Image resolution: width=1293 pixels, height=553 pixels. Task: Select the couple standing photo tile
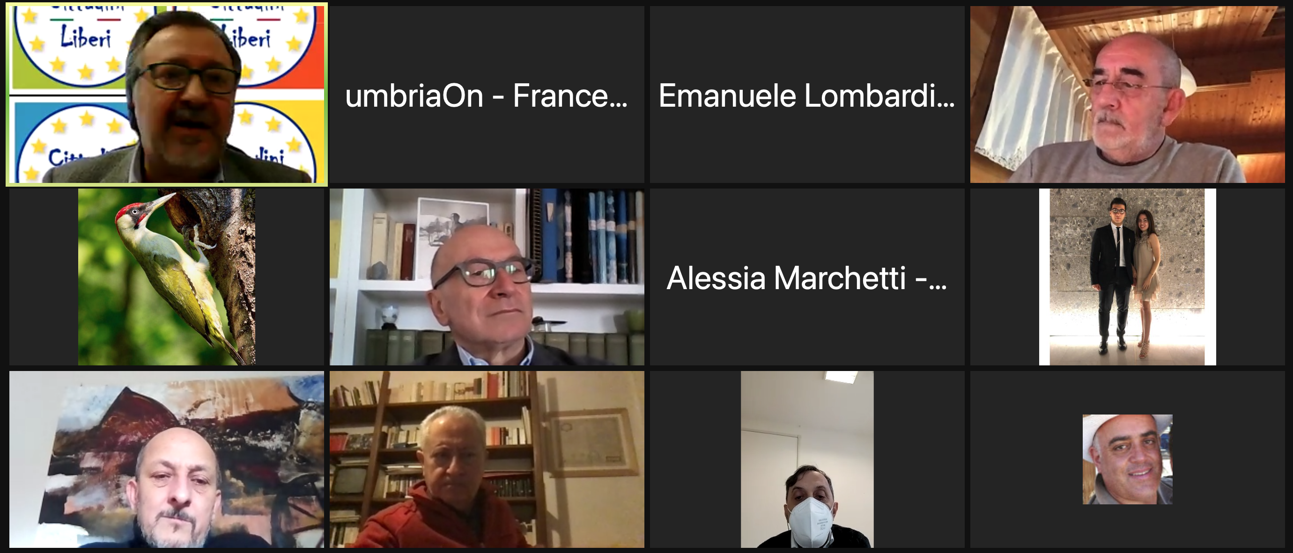click(1127, 277)
